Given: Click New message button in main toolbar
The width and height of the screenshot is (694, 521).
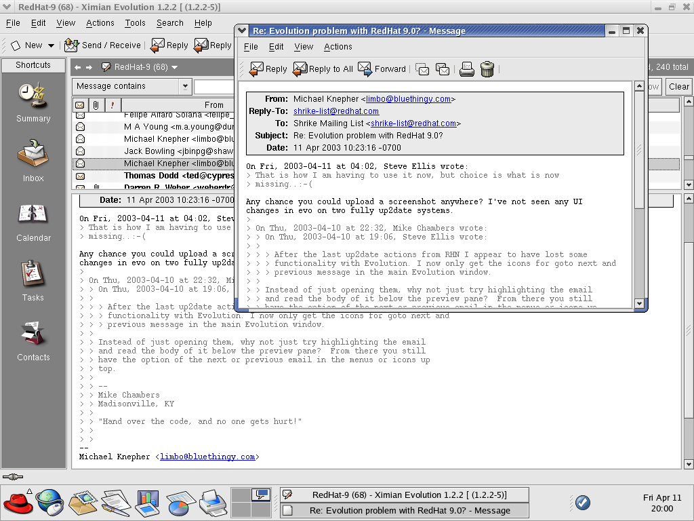Looking at the screenshot, I should [x=26, y=45].
